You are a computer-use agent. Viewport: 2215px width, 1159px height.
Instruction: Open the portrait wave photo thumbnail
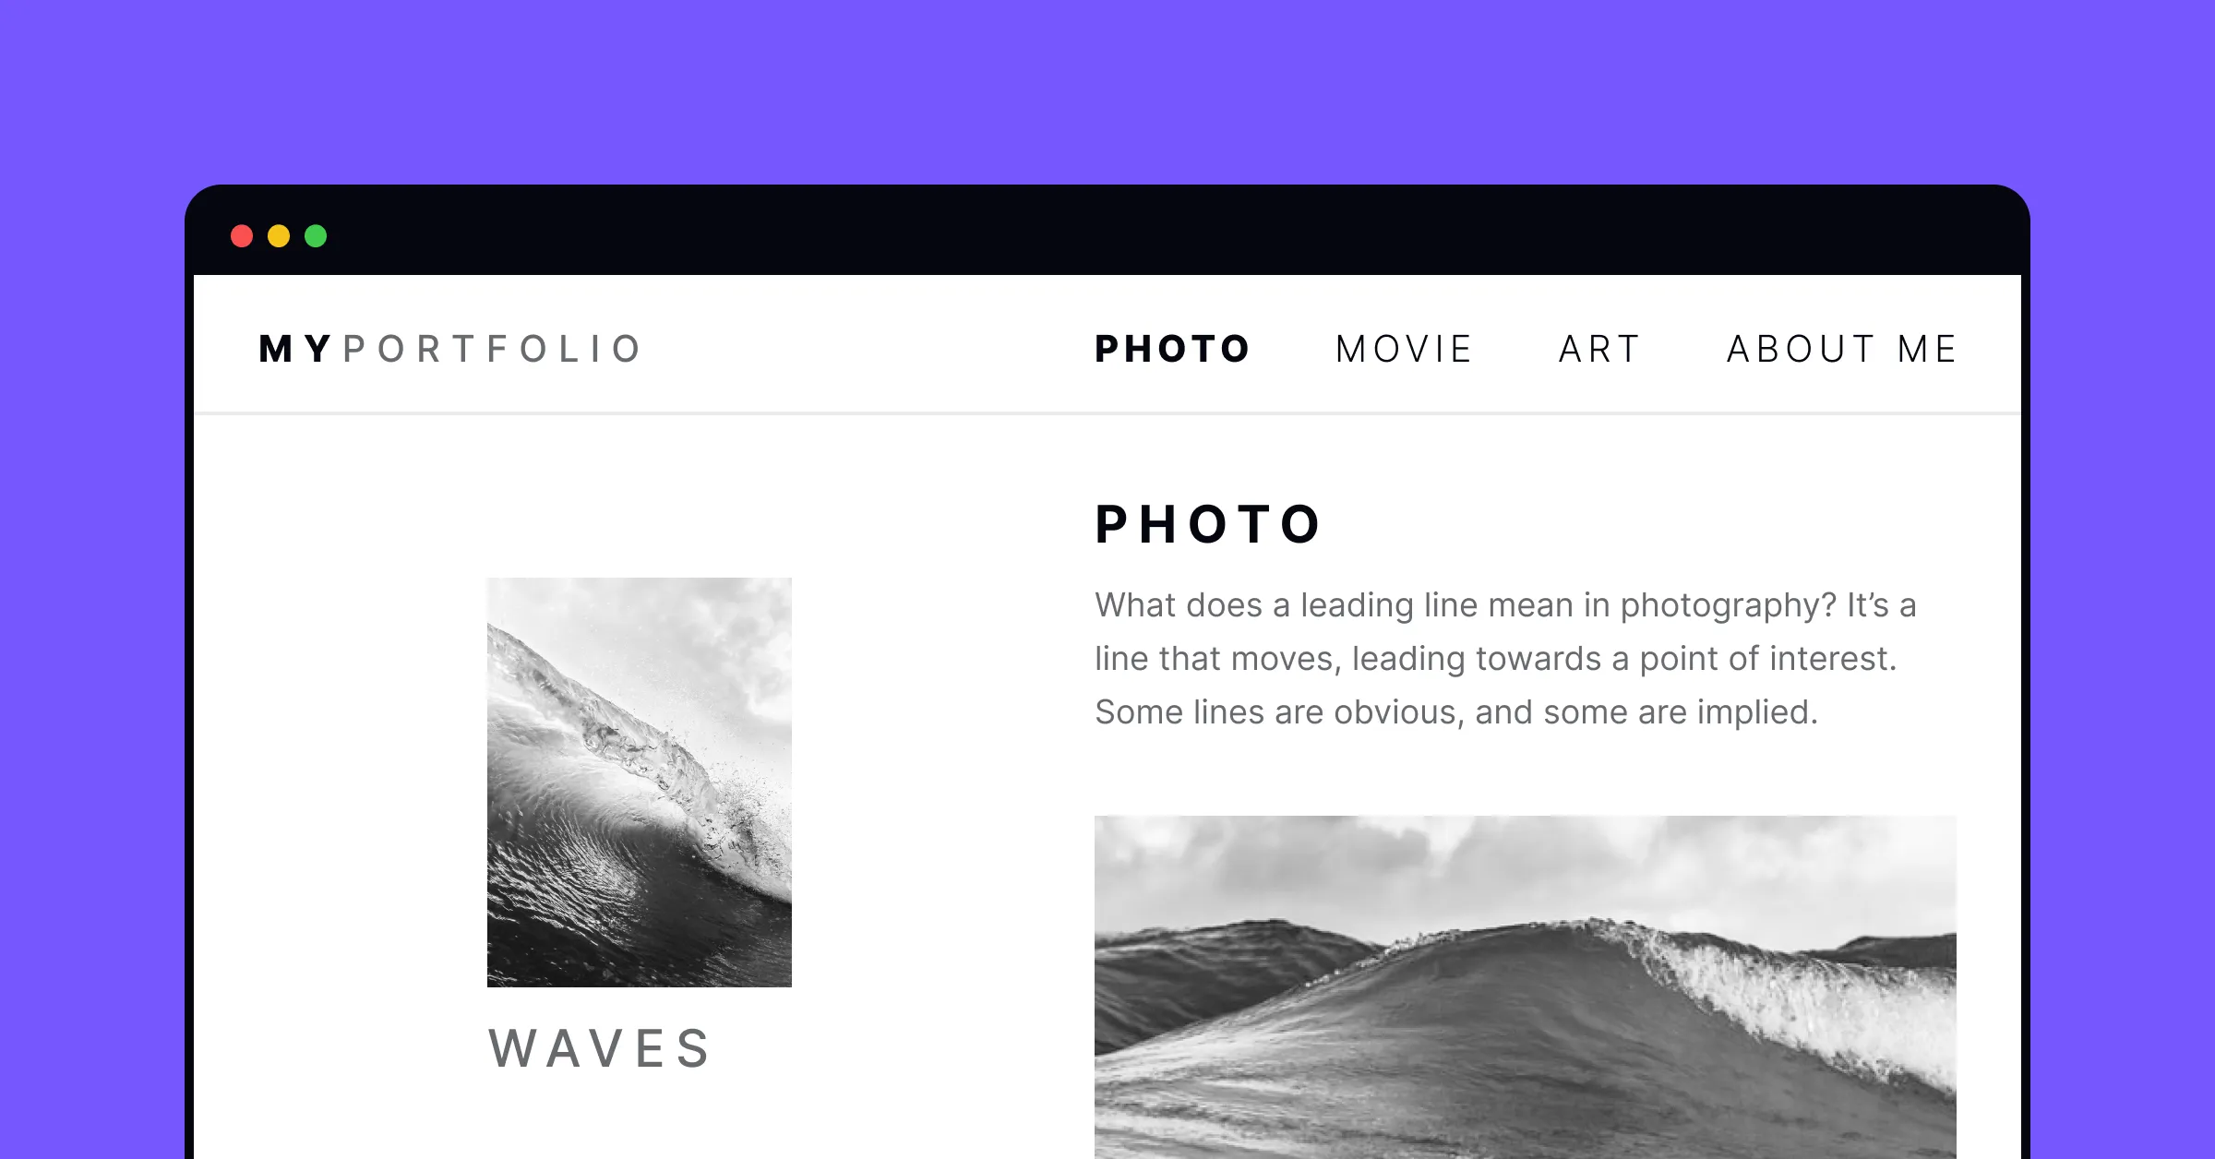pos(640,783)
